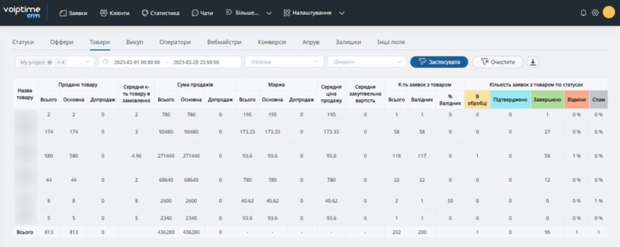Screen dimensions: 620x247
Task: Click the Сума продажів header
Action: click(x=196, y=85)
